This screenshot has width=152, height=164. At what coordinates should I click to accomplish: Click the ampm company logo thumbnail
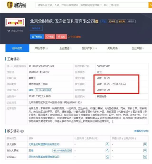click(x=15, y=22)
